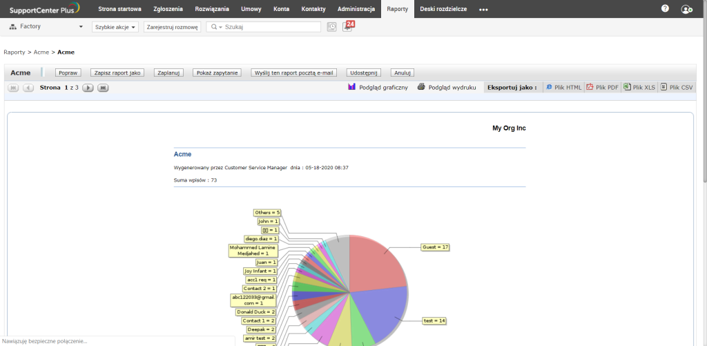The width and height of the screenshot is (707, 346).
Task: Jump to last report page arrow
Action: pyautogui.click(x=103, y=88)
